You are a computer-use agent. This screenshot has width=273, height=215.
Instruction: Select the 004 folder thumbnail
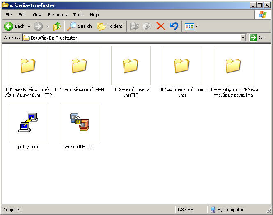click(x=182, y=65)
